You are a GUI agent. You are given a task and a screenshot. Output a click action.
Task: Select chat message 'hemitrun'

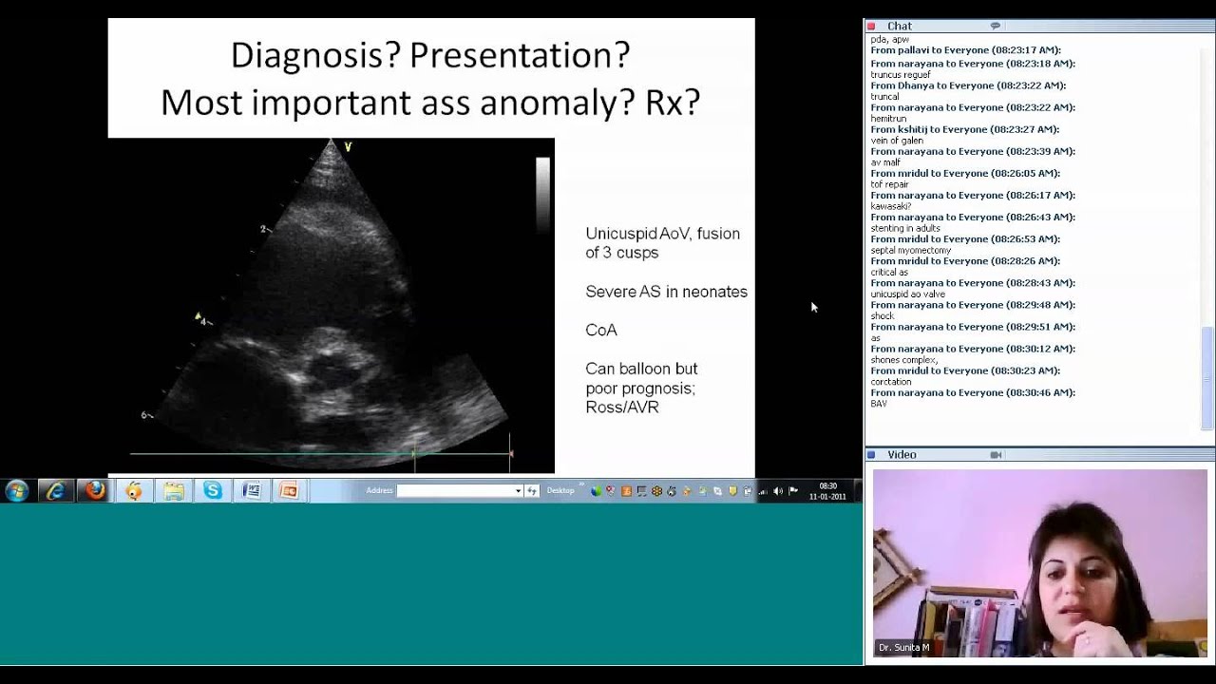pyautogui.click(x=888, y=119)
